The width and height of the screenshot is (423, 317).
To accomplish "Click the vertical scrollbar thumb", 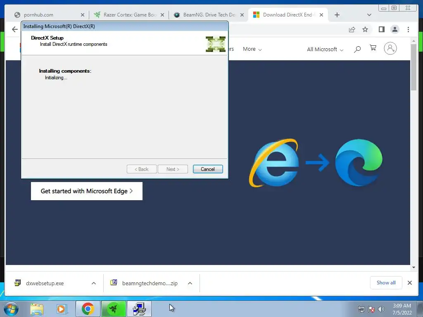I will coord(413,67).
